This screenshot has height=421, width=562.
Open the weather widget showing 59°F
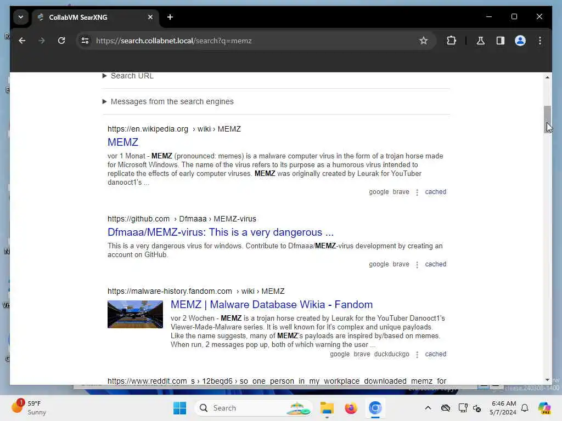pyautogui.click(x=29, y=408)
